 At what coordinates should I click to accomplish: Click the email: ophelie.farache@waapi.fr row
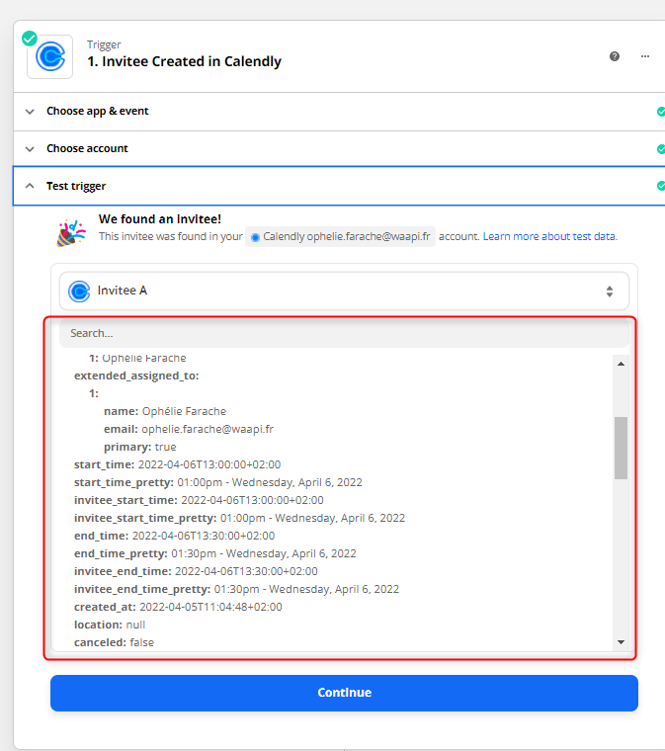(189, 429)
